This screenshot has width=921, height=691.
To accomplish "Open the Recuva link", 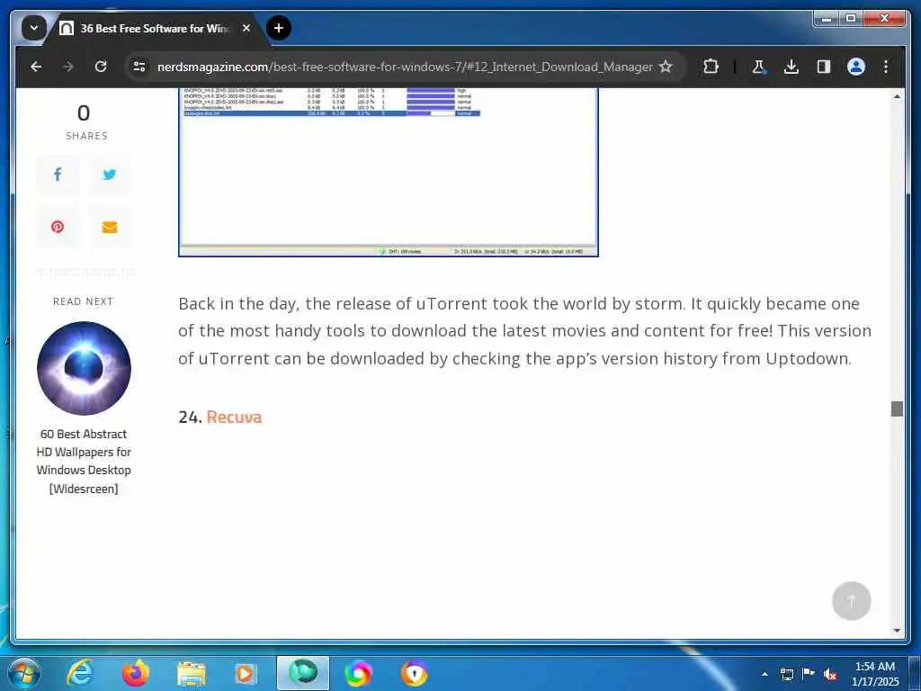I will (234, 417).
